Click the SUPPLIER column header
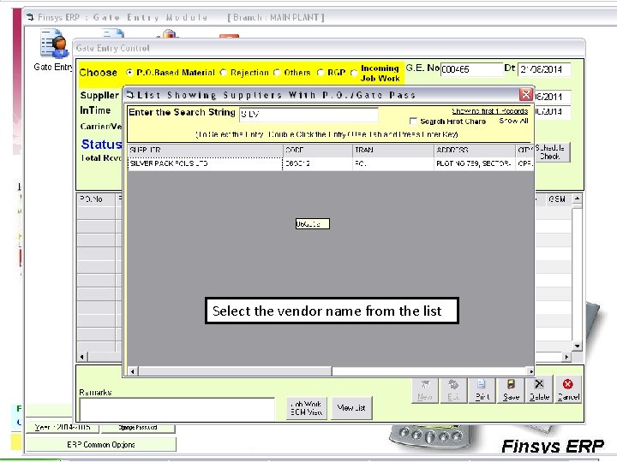 click(205, 150)
